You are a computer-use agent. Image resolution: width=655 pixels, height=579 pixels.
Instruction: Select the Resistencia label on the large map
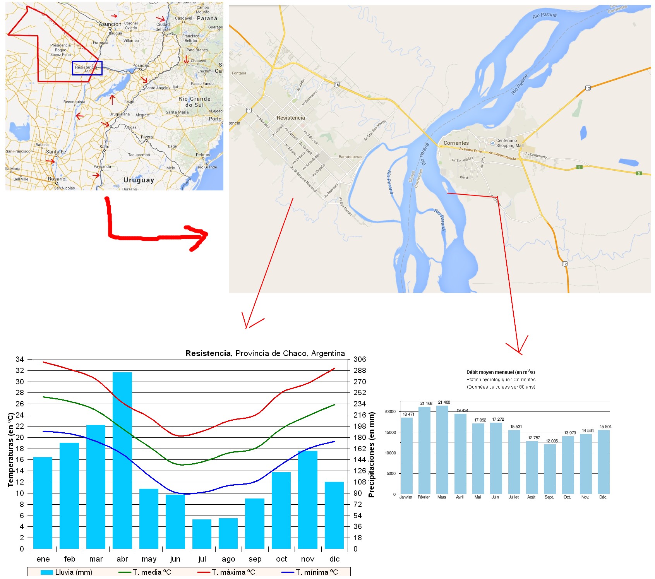(x=291, y=118)
